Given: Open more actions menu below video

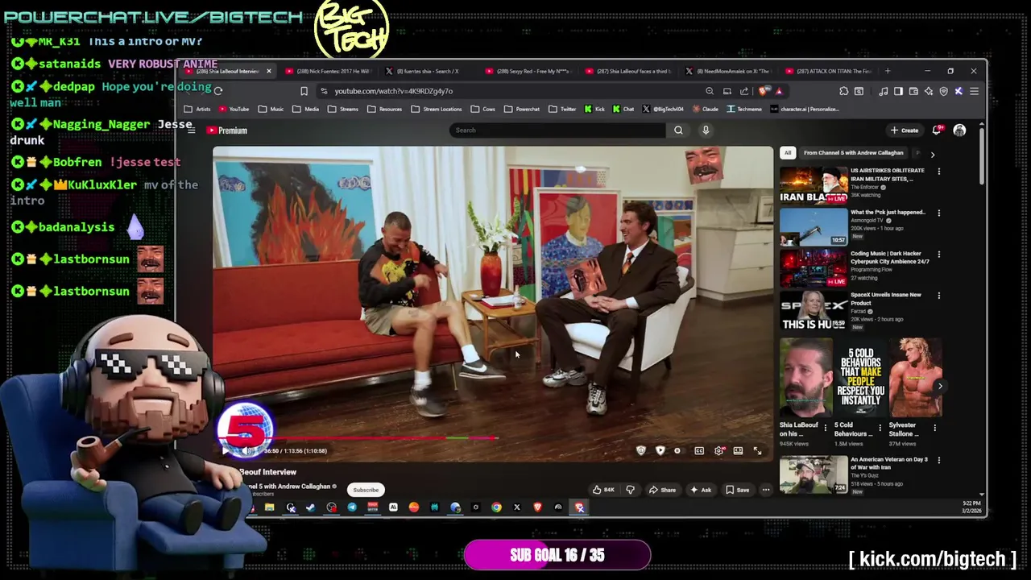Looking at the screenshot, I should (x=766, y=490).
